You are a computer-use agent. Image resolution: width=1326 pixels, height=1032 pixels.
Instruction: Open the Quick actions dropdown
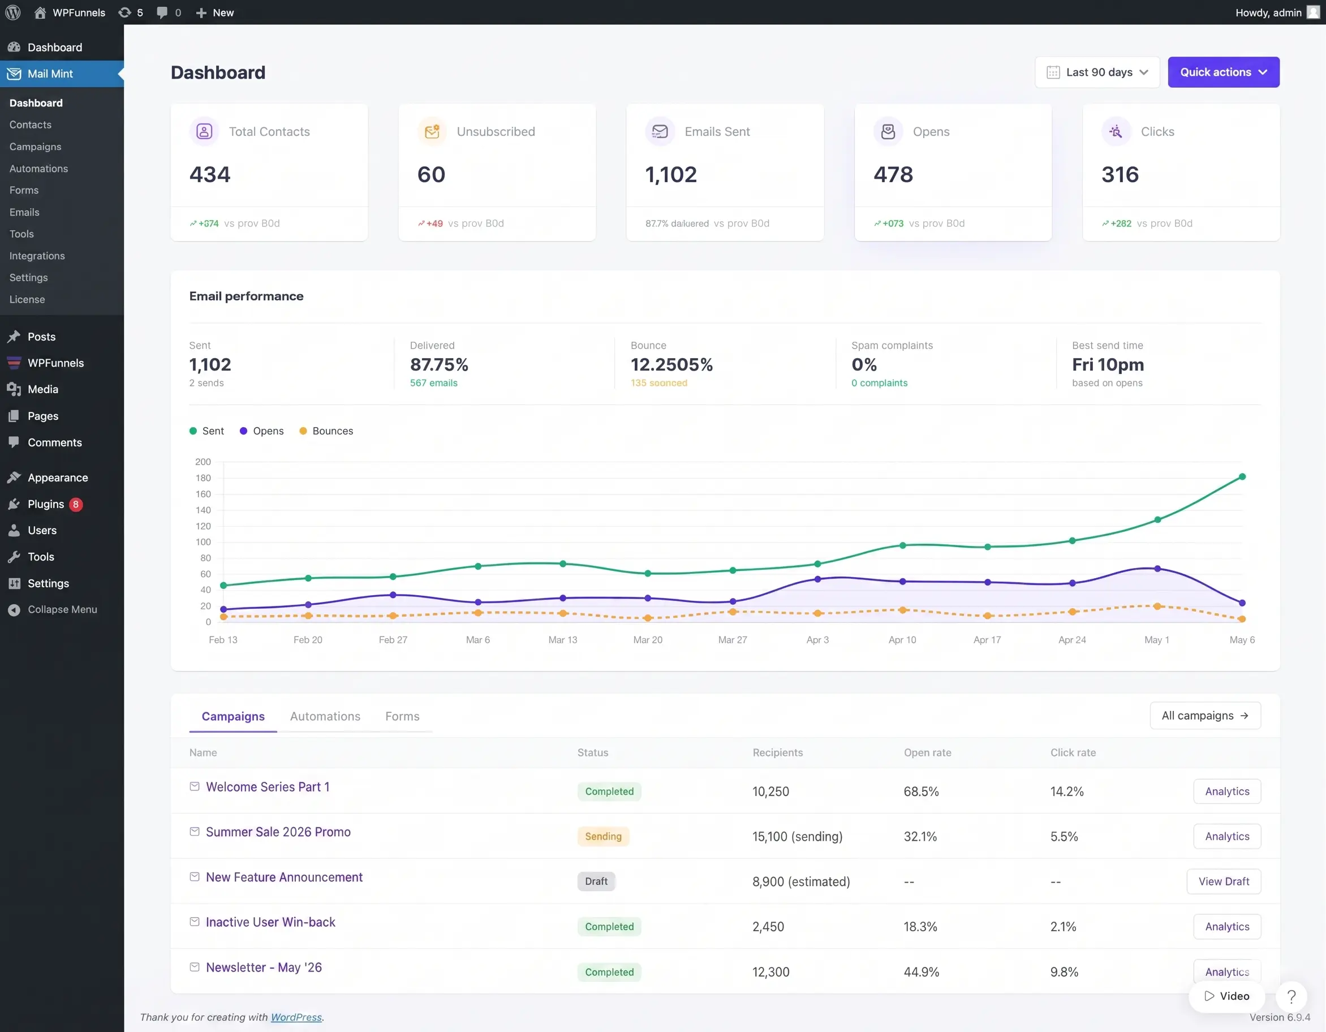[1224, 72]
